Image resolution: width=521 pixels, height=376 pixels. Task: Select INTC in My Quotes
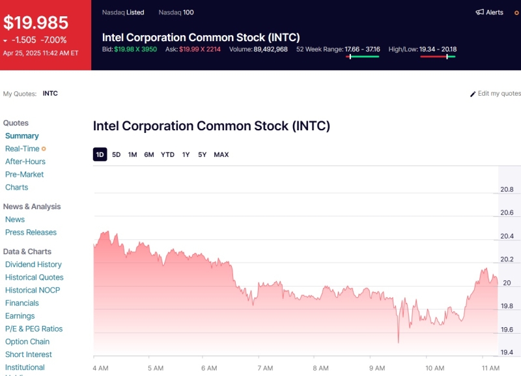pyautogui.click(x=50, y=93)
